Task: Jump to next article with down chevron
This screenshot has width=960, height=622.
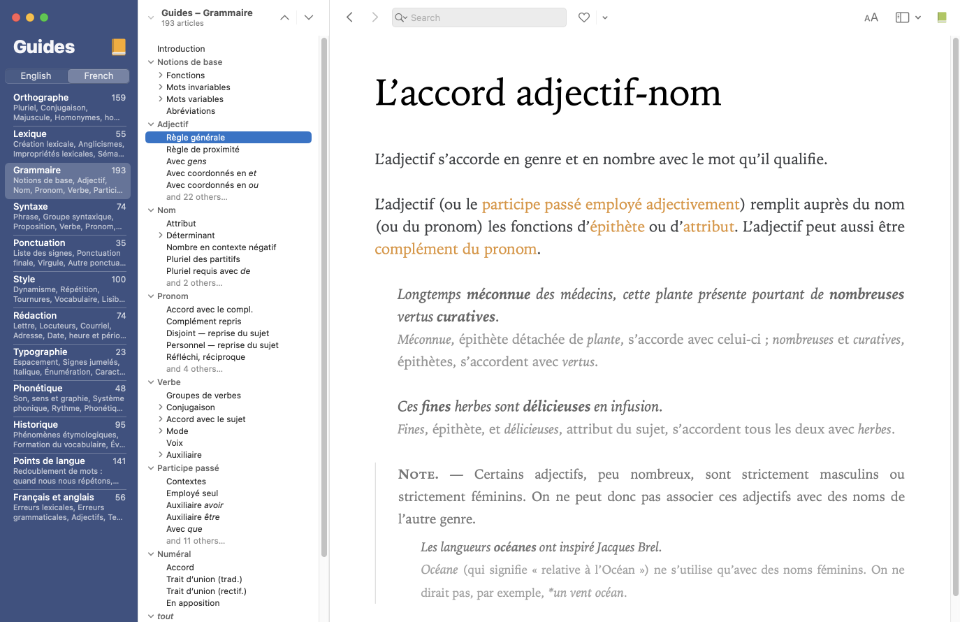Action: 309,17
